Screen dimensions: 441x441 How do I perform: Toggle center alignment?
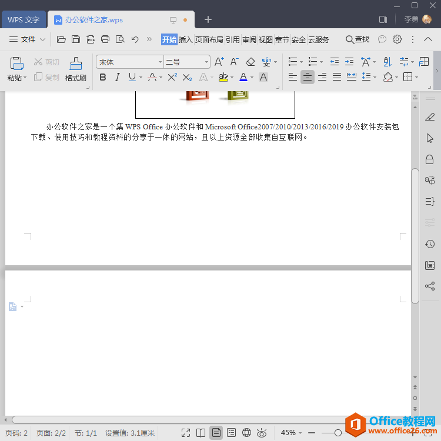pyautogui.click(x=308, y=77)
